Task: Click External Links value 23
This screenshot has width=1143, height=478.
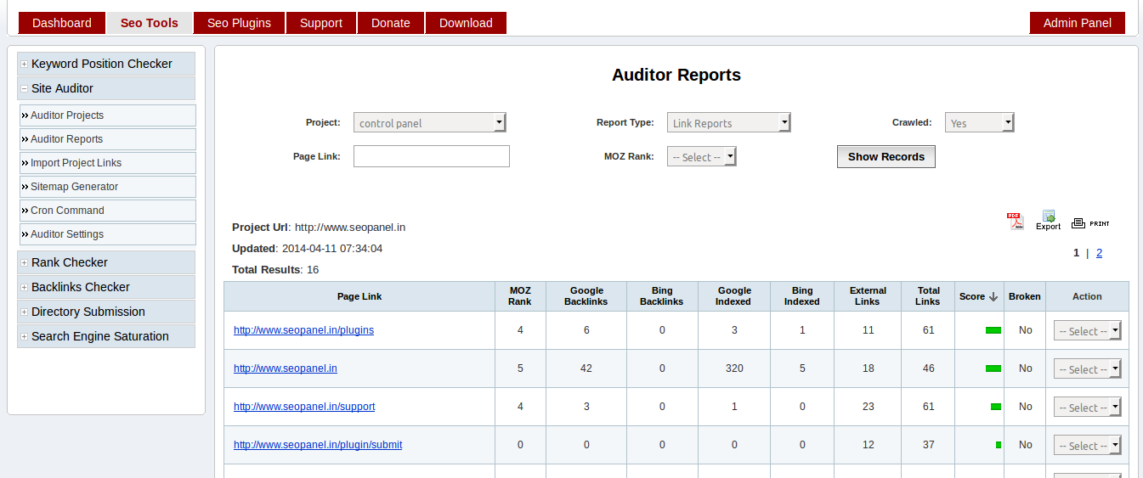Action: coord(868,407)
